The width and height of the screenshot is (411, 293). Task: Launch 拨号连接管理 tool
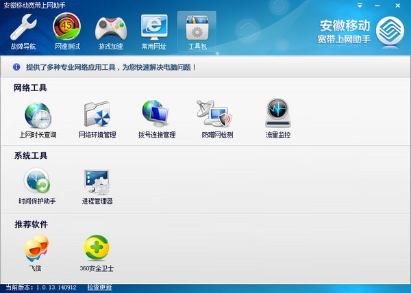coord(157,120)
